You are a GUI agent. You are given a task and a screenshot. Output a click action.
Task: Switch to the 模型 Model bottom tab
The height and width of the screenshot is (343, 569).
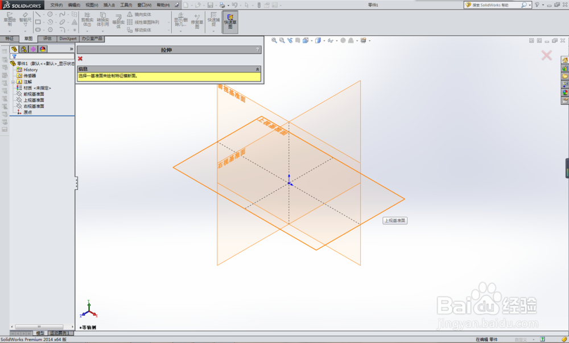point(40,333)
